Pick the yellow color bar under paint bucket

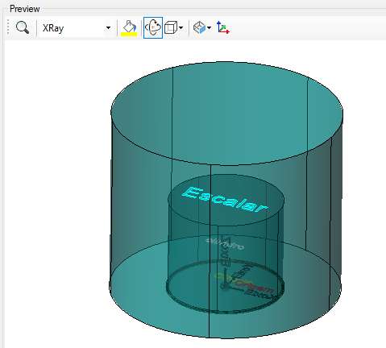129,34
